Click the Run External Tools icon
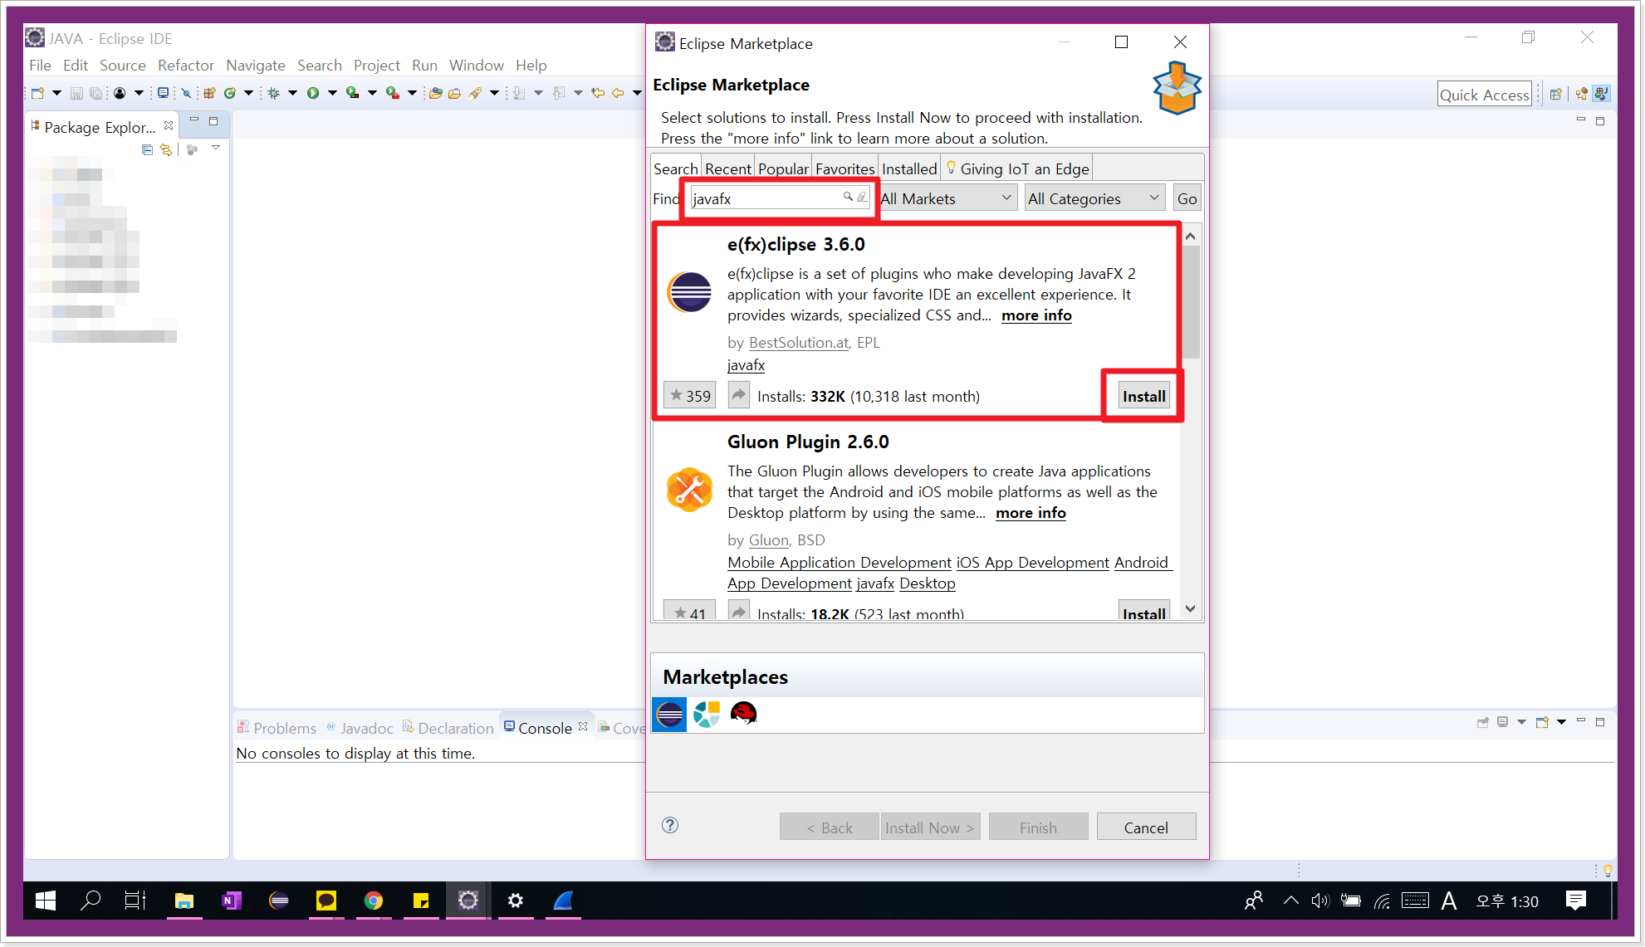The image size is (1645, 947). point(393,93)
